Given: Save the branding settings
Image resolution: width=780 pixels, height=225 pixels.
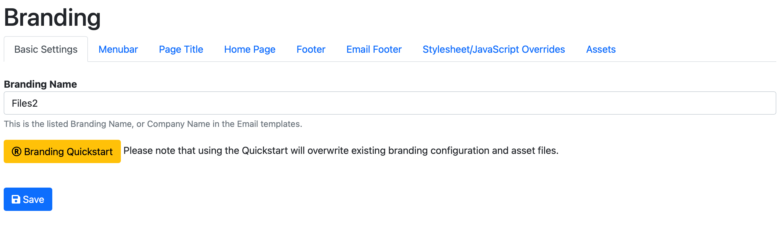Looking at the screenshot, I should (28, 199).
